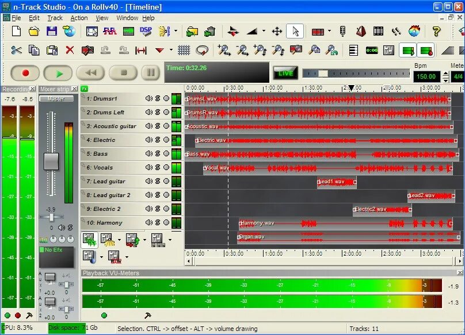Click the yellow question mark help icon
This screenshot has height=335, width=465.
click(x=436, y=31)
